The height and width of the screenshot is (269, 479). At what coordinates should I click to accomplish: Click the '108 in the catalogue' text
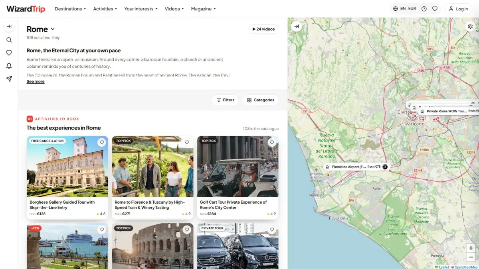[x=261, y=129]
